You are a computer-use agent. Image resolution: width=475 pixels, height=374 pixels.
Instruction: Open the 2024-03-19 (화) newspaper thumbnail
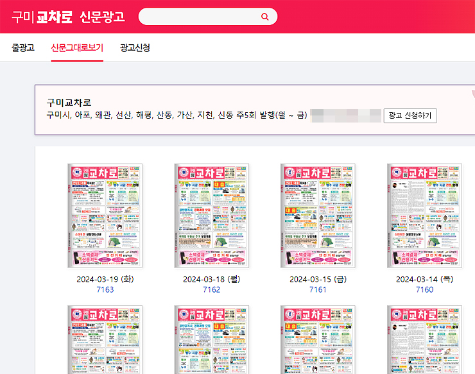click(x=105, y=216)
